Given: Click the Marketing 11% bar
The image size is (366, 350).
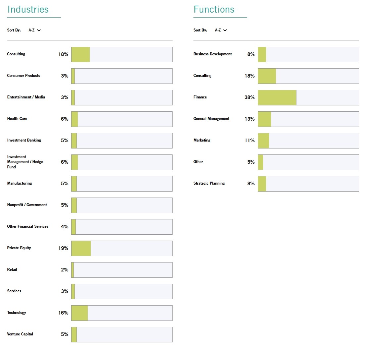Looking at the screenshot, I should point(308,141).
